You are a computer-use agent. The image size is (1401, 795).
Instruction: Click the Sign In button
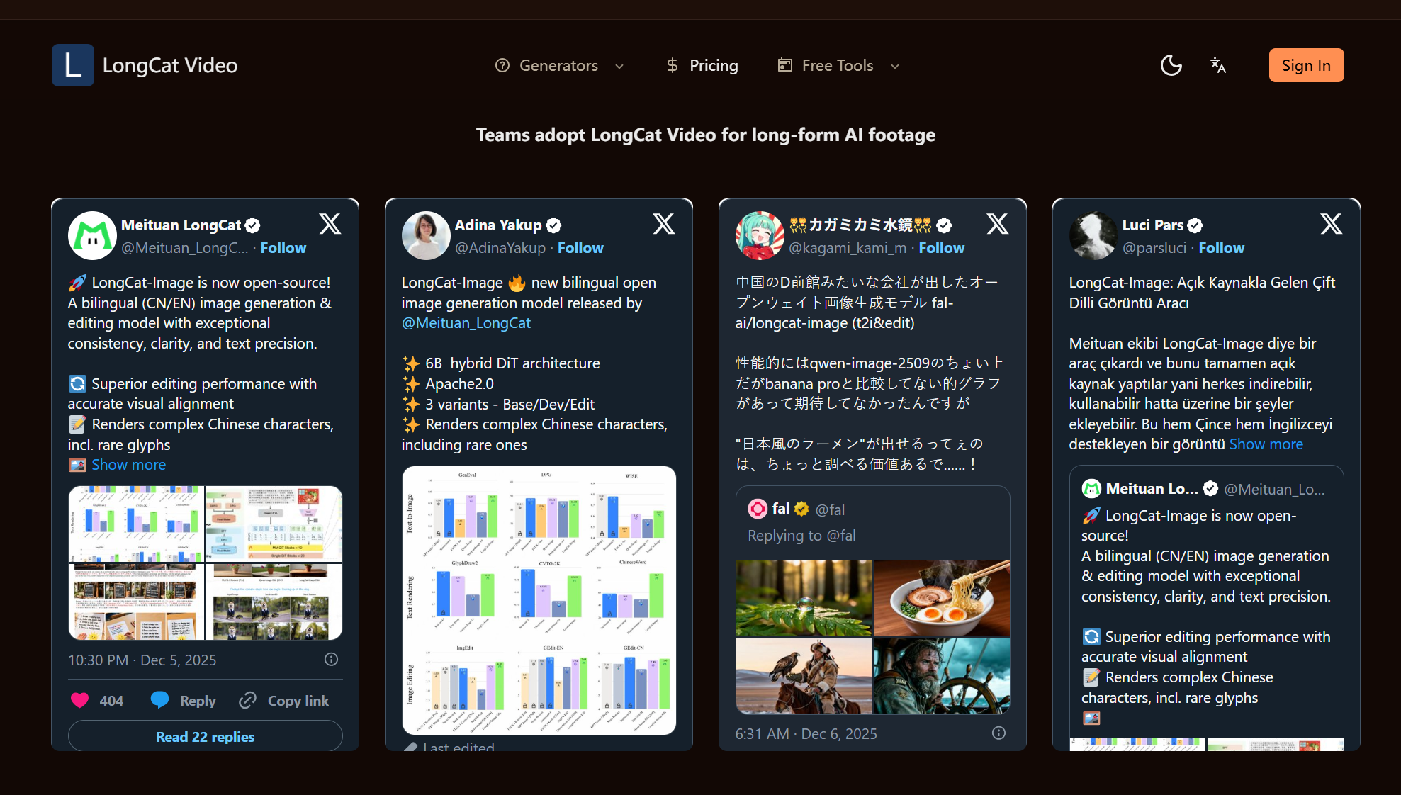tap(1305, 65)
